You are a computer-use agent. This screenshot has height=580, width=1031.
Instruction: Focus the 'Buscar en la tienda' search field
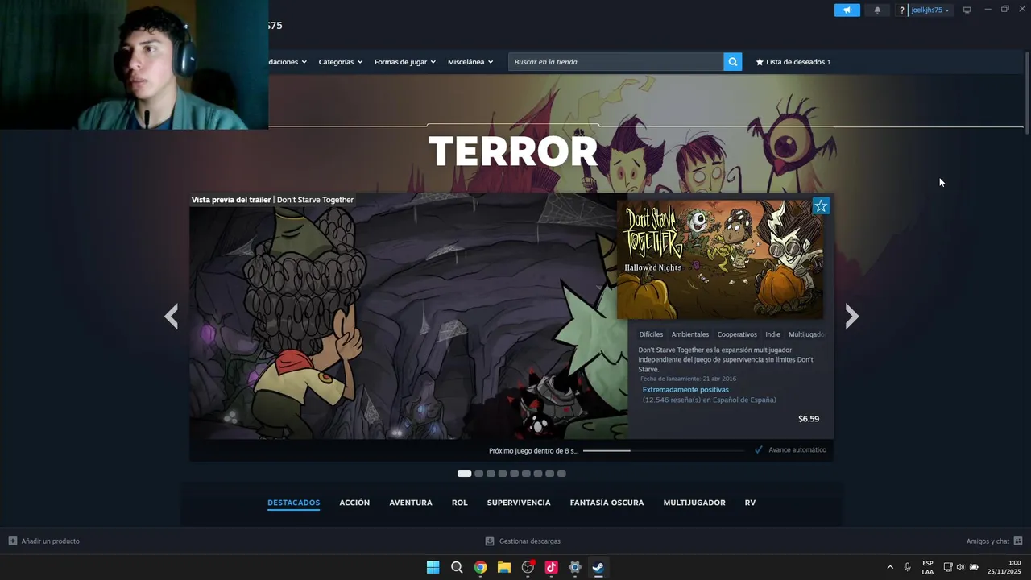pos(615,62)
